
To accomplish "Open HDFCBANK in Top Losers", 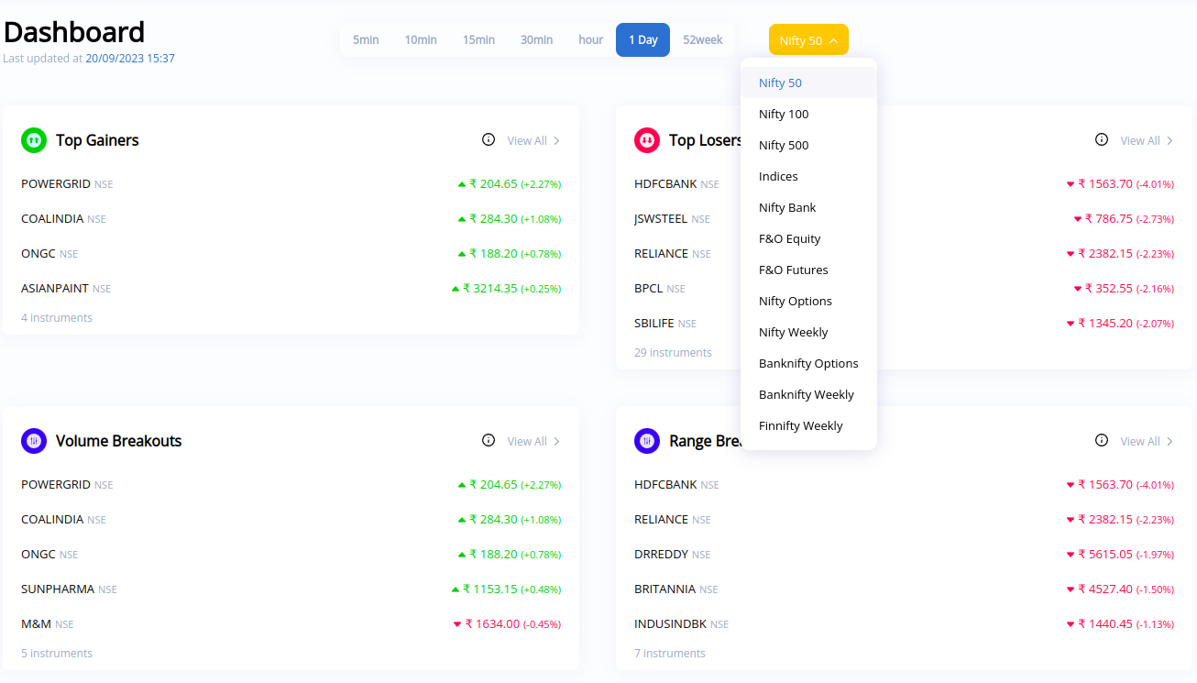I will (x=904, y=184).
